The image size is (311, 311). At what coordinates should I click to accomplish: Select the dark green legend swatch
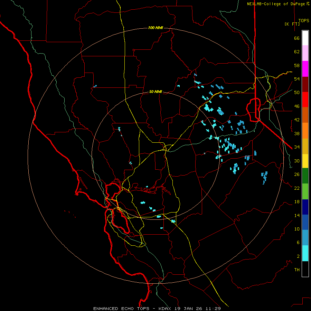[x=305, y=176]
